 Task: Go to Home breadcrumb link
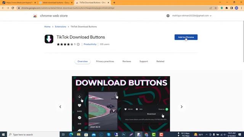click(x=47, y=27)
